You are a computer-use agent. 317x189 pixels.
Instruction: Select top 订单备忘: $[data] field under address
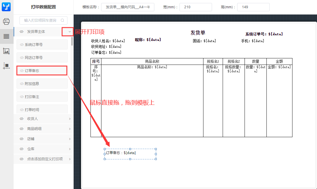[106, 52]
